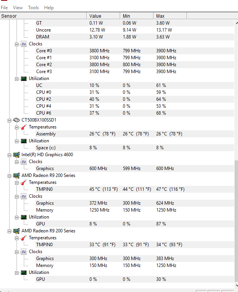Click the first AMD Radeon R9 card icon
This screenshot has width=238, height=292.
(x=17, y=175)
